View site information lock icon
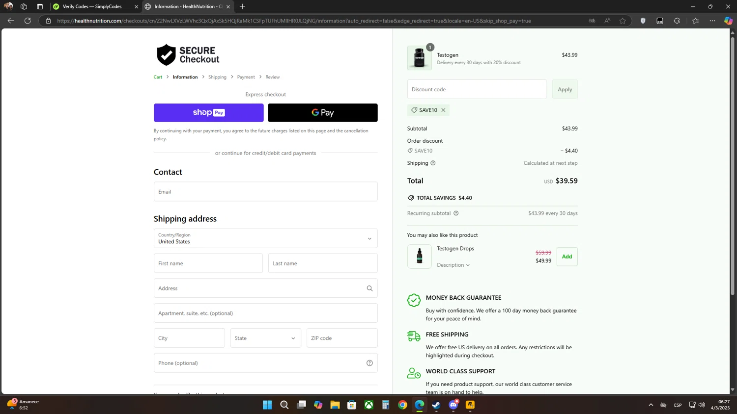 click(x=48, y=21)
